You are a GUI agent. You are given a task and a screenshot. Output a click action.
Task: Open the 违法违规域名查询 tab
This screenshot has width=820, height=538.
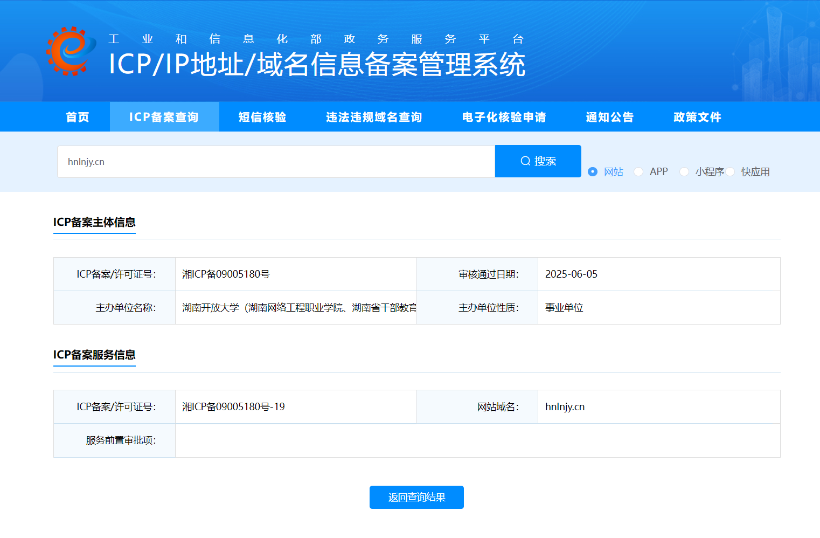click(374, 117)
